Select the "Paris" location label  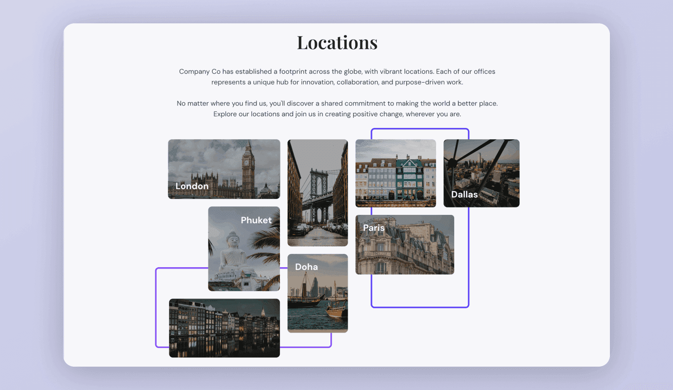[x=374, y=228]
